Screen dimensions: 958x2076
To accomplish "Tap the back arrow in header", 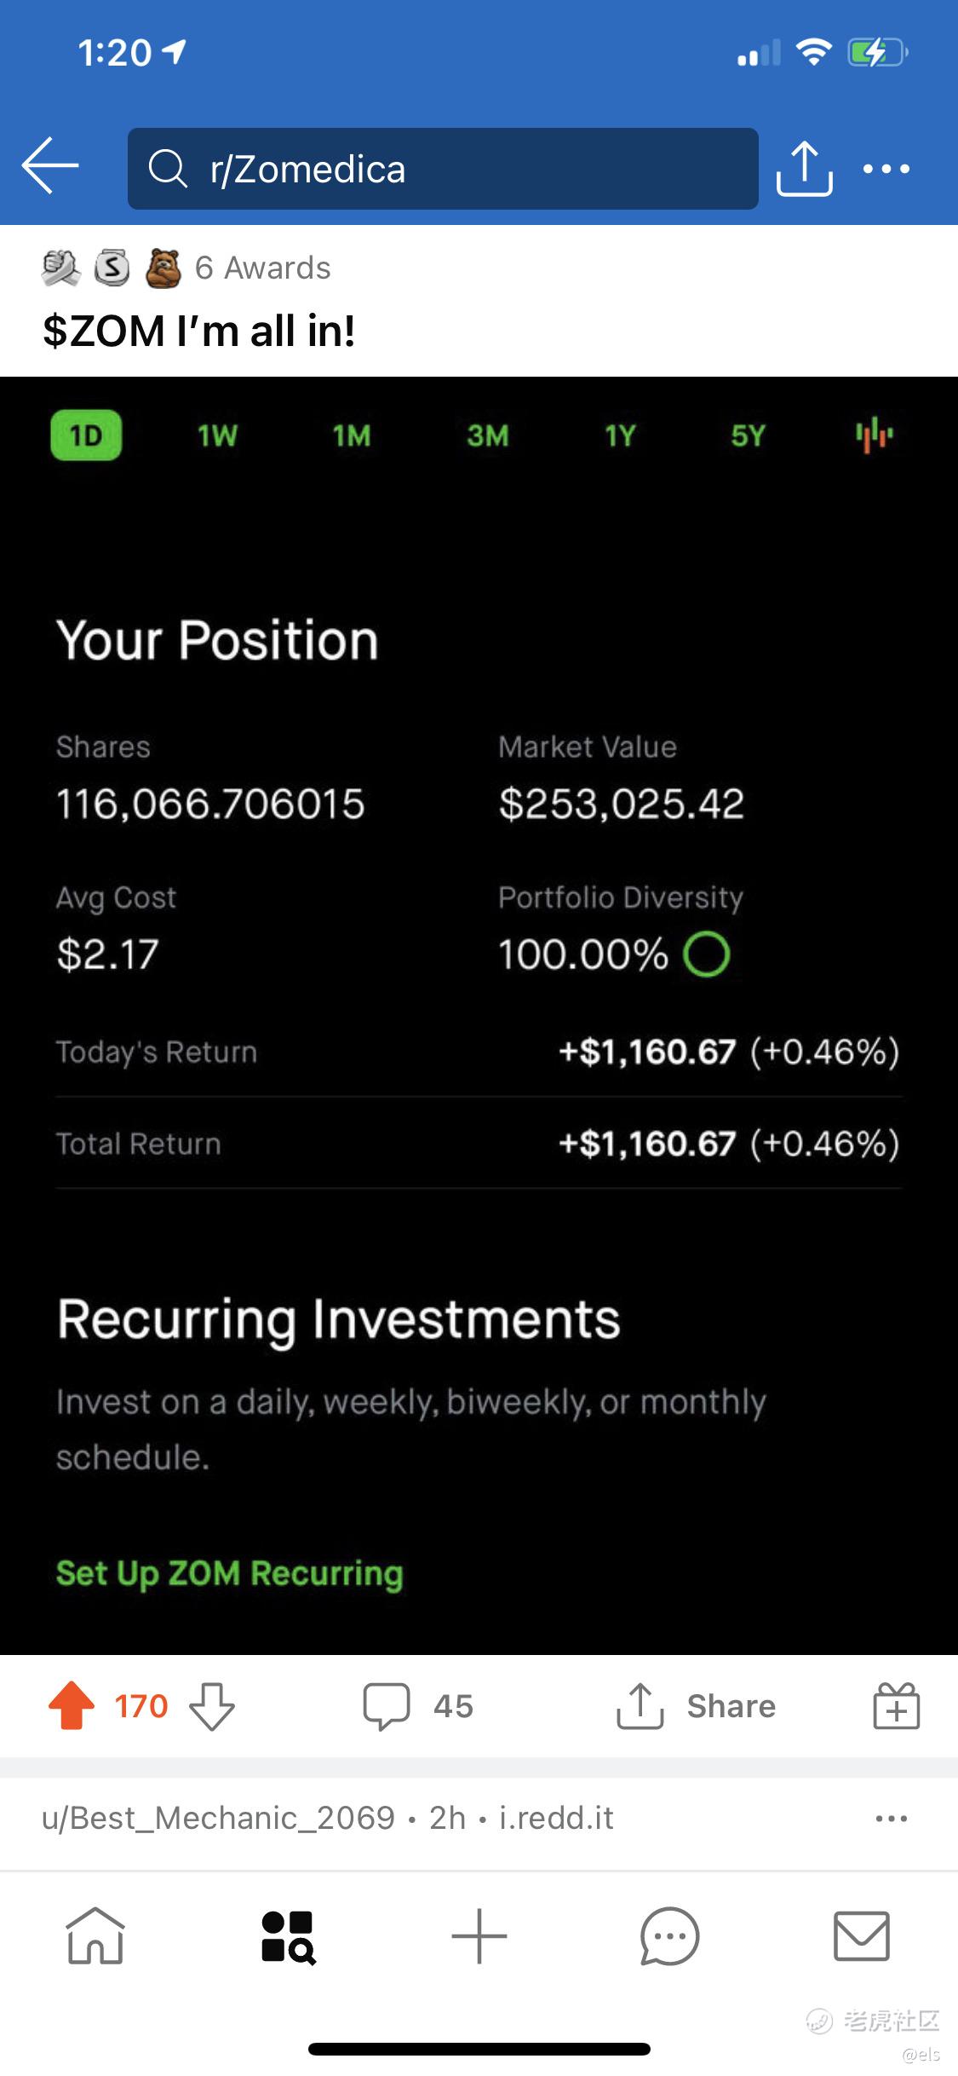I will point(50,166).
